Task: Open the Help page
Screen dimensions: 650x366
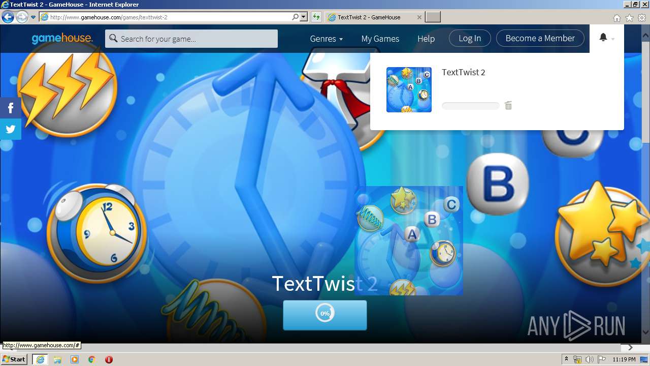Action: click(426, 39)
